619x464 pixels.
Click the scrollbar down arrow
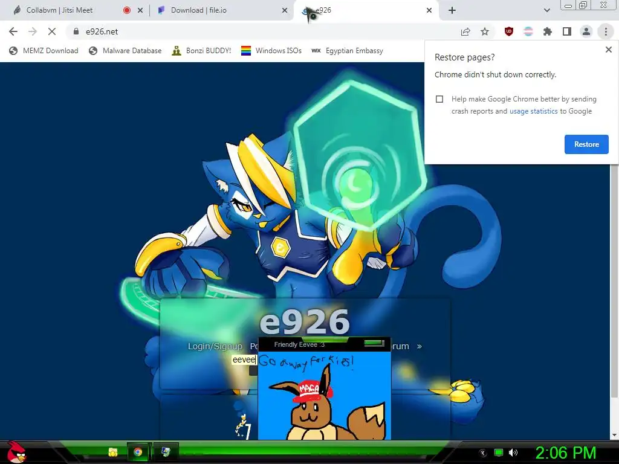[x=614, y=435]
